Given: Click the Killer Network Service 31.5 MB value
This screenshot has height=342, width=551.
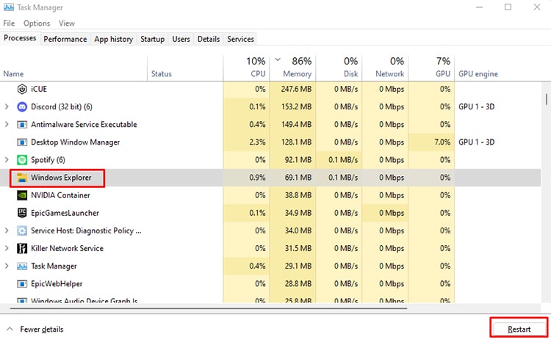Looking at the screenshot, I should pyautogui.click(x=298, y=248).
